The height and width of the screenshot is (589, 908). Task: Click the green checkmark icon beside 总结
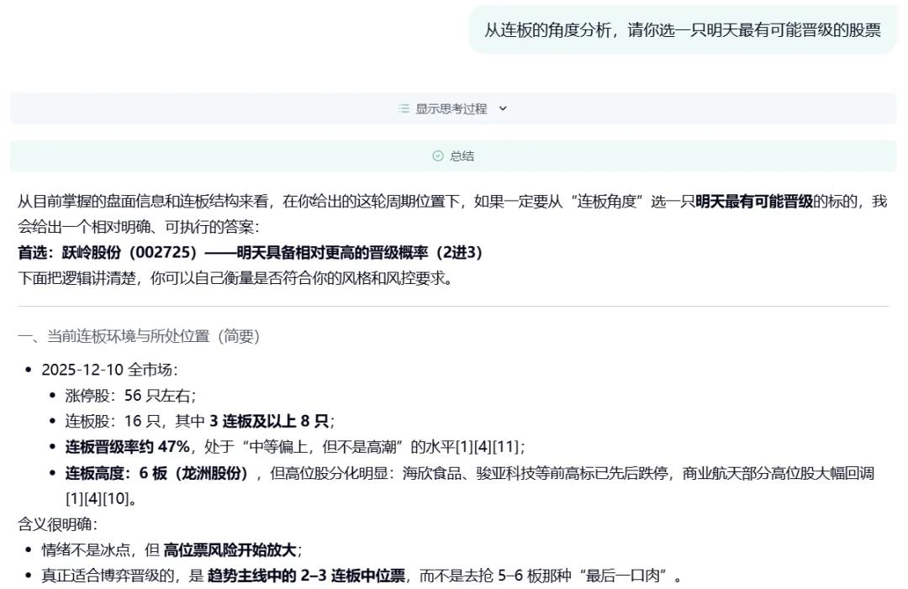tap(437, 156)
